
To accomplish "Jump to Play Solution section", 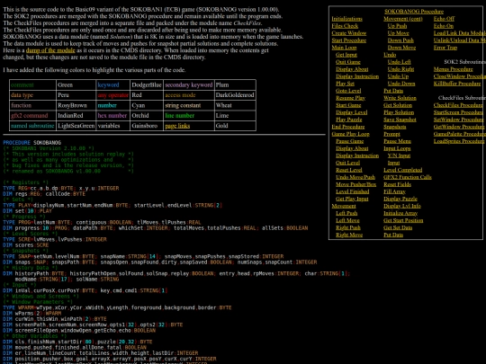I will pos(399,112).
